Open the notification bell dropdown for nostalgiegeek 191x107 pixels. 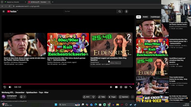23,97
